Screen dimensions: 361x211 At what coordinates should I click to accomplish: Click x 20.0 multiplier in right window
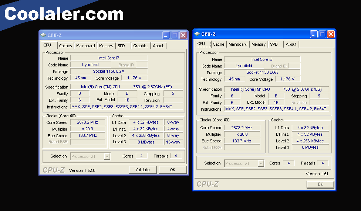(x=242, y=134)
